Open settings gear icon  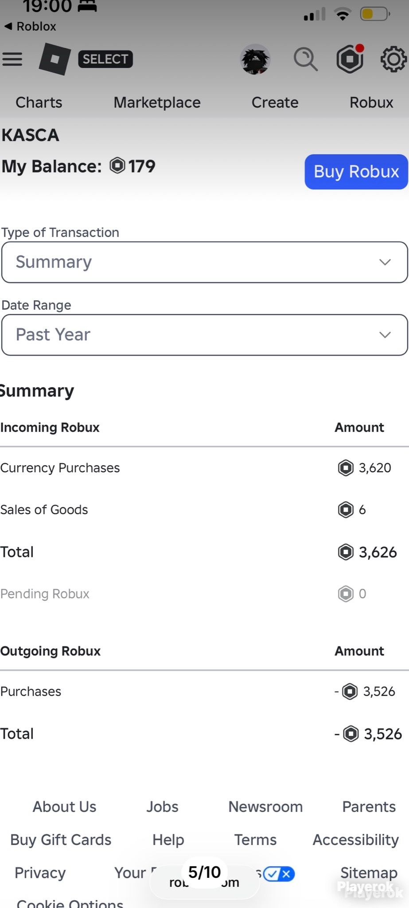click(393, 59)
